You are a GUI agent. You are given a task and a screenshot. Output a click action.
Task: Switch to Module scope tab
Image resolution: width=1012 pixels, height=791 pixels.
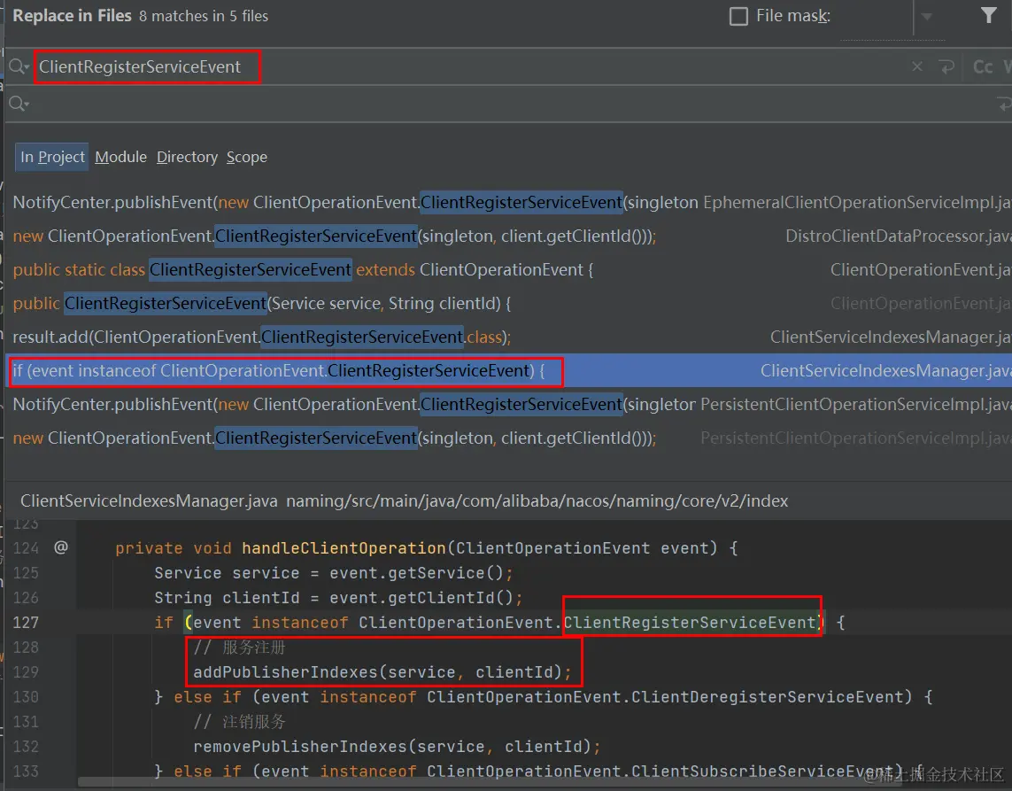[120, 157]
